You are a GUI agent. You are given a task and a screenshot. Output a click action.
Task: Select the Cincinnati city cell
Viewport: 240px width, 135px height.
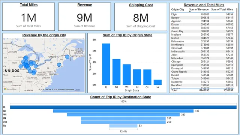tap(177, 48)
